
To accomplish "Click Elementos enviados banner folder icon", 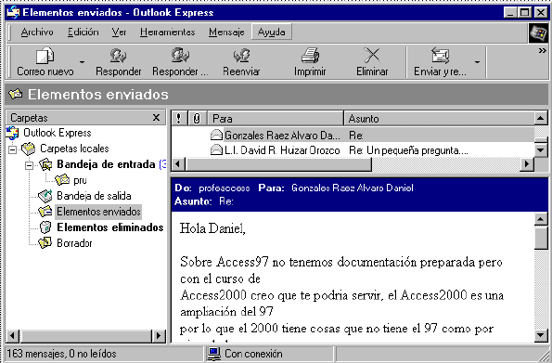I will (16, 94).
